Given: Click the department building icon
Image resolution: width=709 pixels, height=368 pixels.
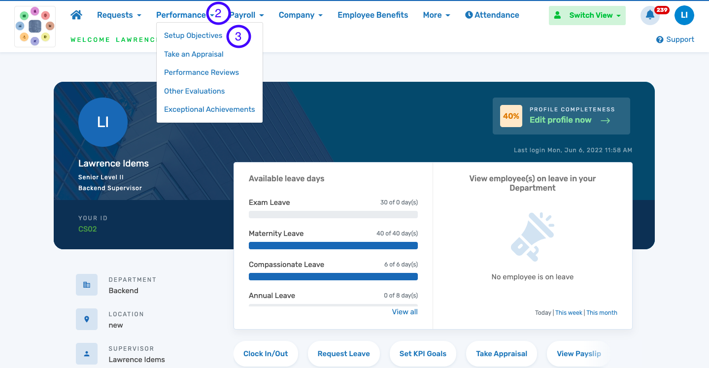Looking at the screenshot, I should pos(87,285).
